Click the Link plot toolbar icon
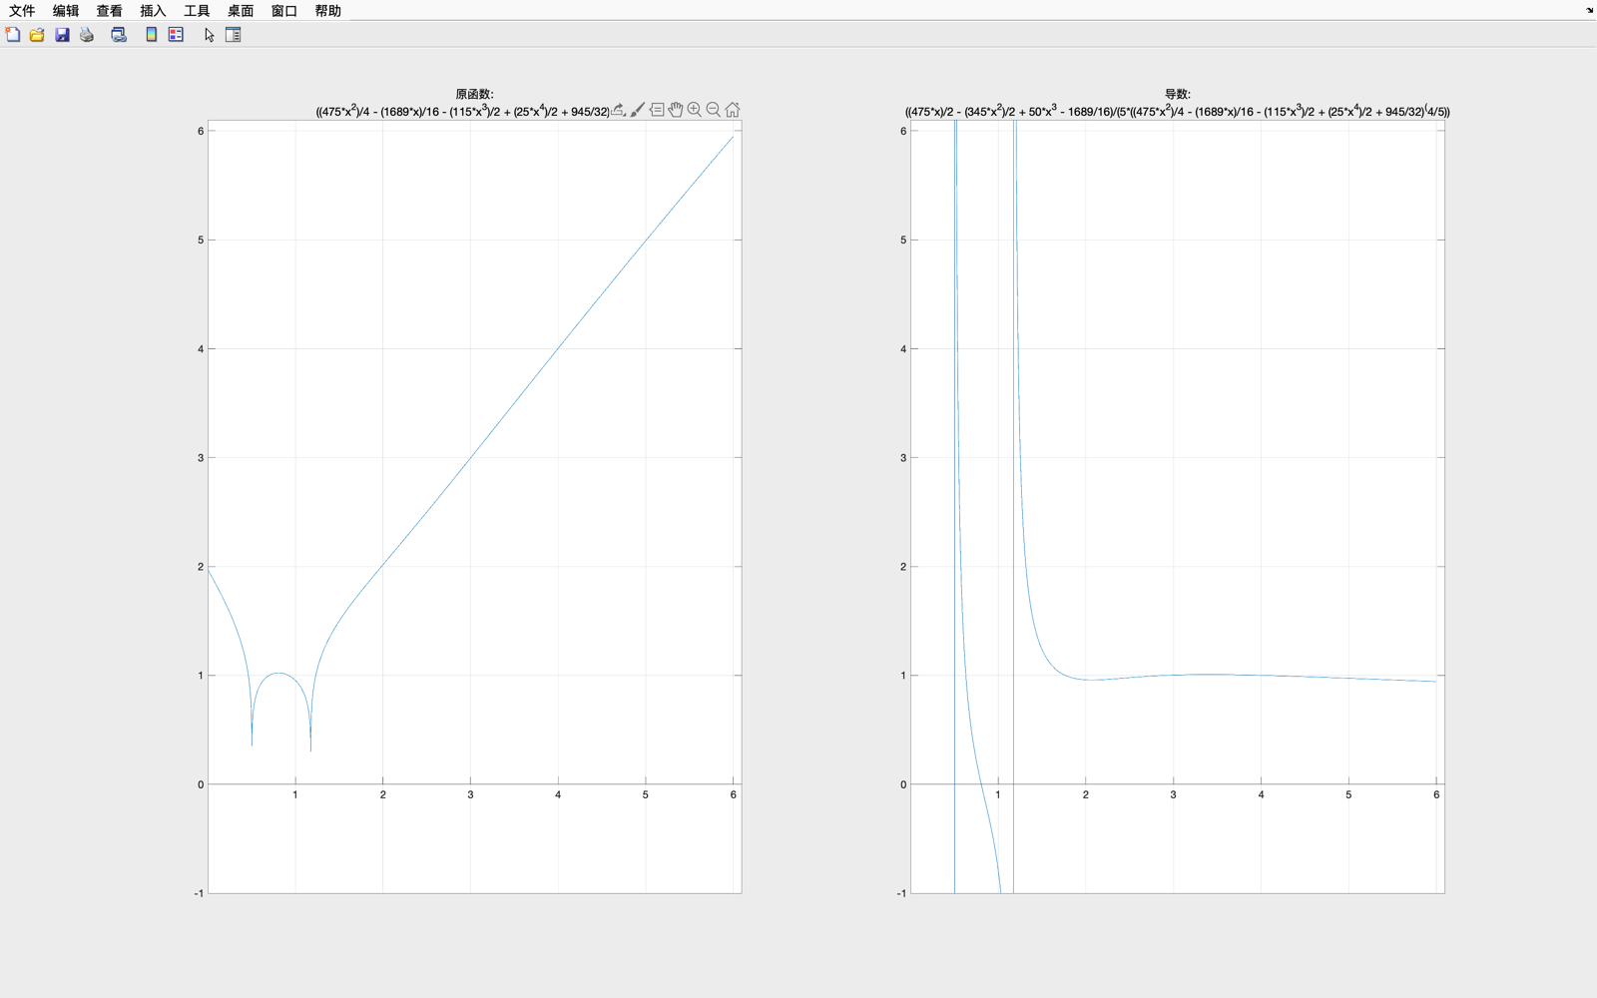Viewport: 1597px width, 998px height. (119, 35)
